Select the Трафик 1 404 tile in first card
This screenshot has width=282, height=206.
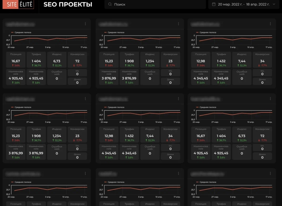coord(36,60)
